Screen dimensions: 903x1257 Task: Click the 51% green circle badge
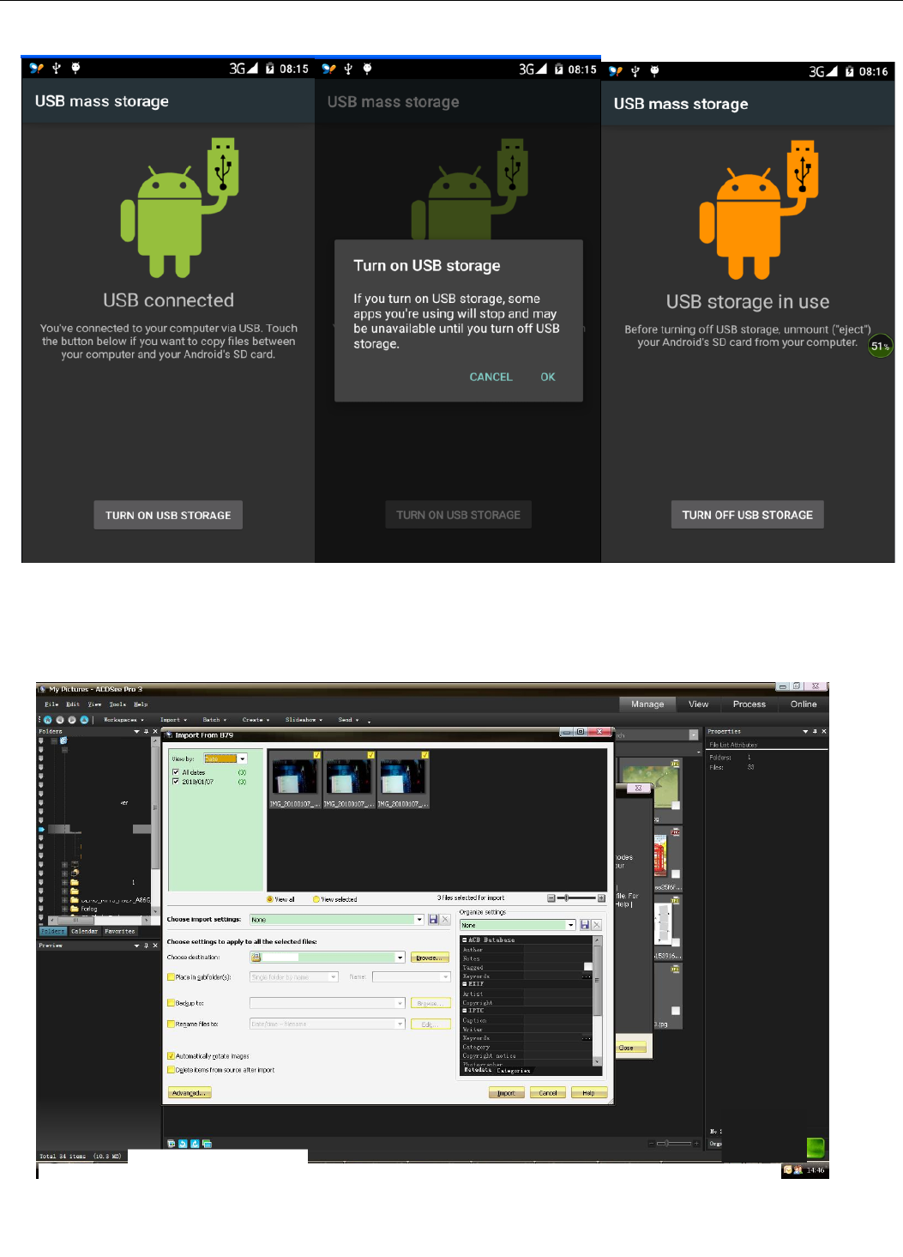pos(880,347)
